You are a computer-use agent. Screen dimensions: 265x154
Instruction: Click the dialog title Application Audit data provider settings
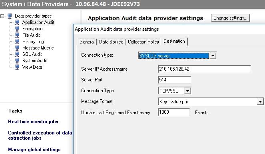click(117, 29)
